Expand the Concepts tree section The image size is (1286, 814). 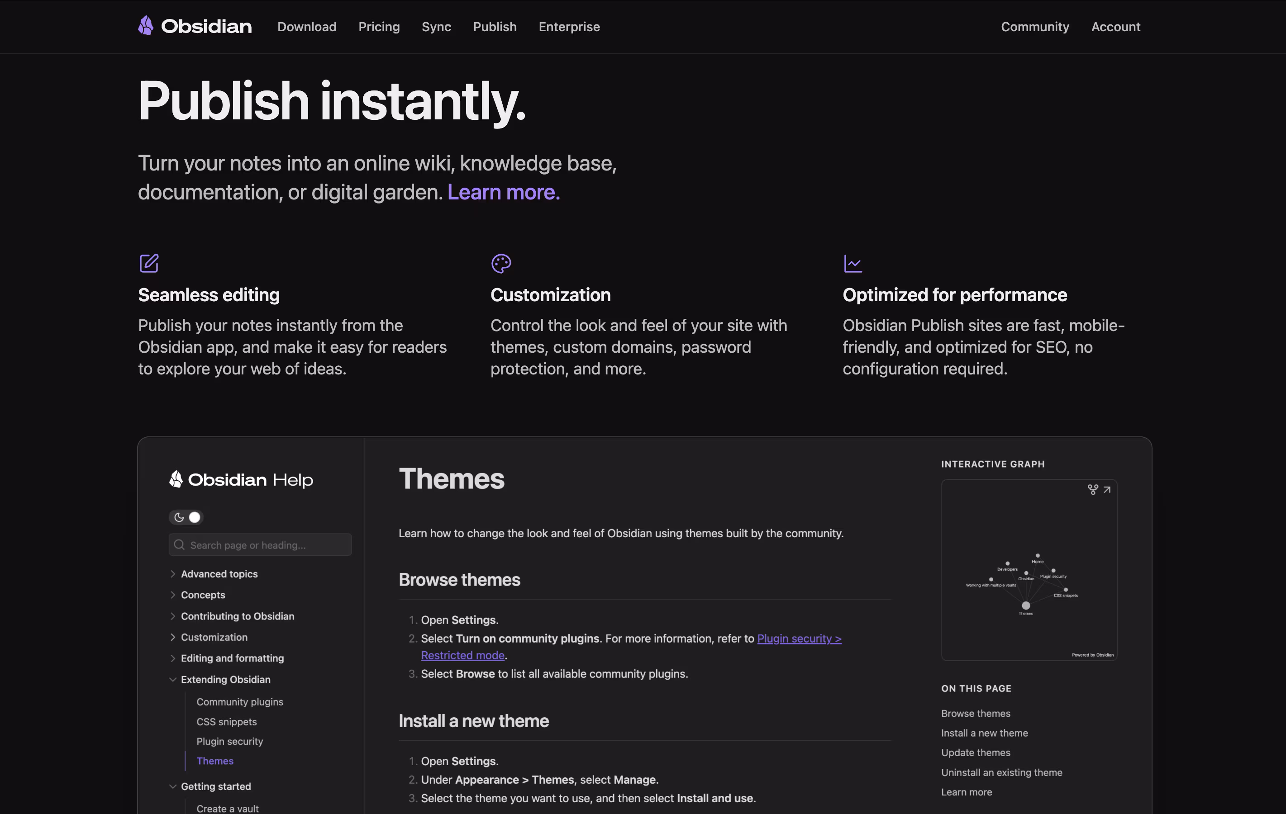pyautogui.click(x=172, y=595)
